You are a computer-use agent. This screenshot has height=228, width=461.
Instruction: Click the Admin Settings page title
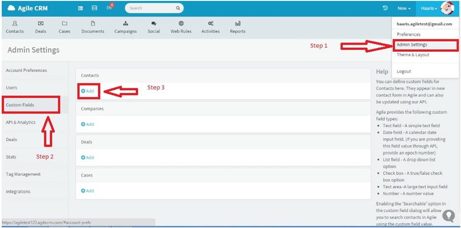[33, 50]
